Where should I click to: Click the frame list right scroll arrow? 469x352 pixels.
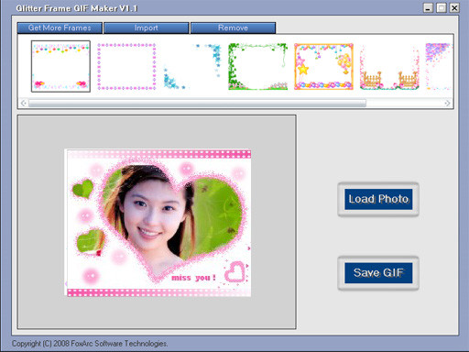click(447, 104)
